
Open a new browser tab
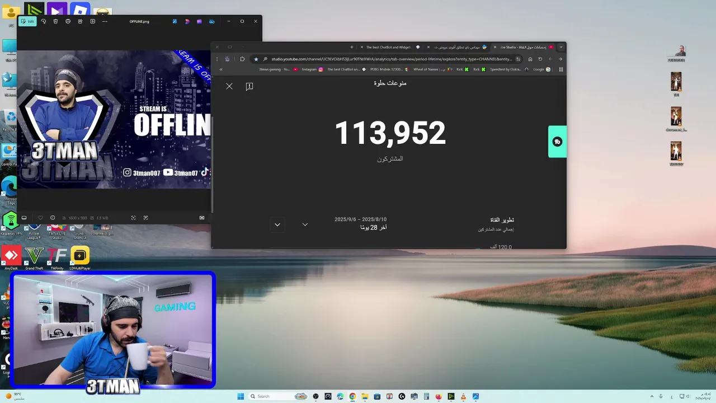coord(352,47)
